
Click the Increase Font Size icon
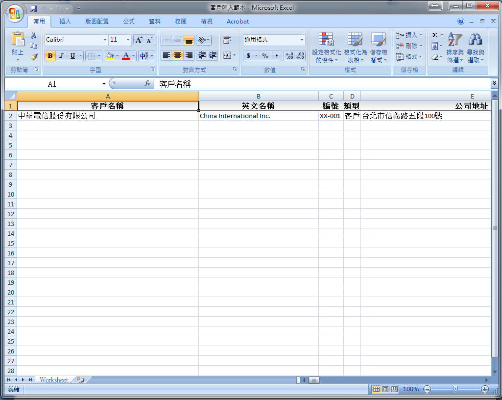point(139,40)
